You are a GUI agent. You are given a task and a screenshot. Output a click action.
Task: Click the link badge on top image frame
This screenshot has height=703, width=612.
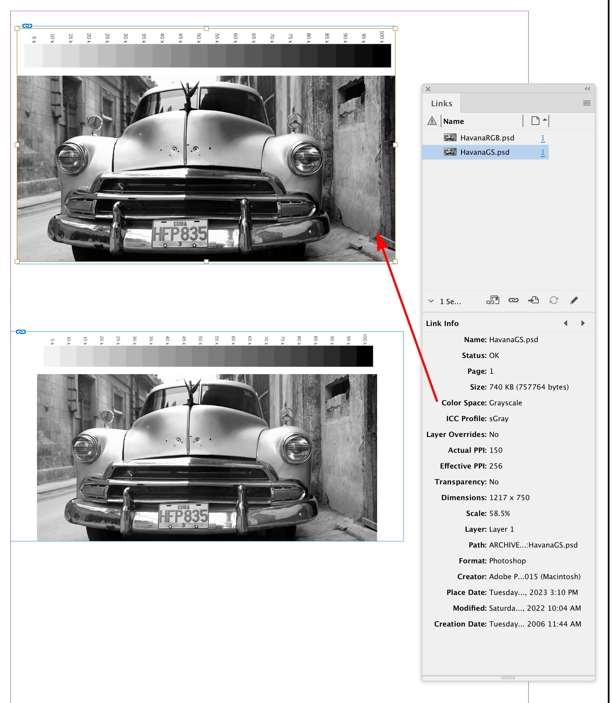27,26
